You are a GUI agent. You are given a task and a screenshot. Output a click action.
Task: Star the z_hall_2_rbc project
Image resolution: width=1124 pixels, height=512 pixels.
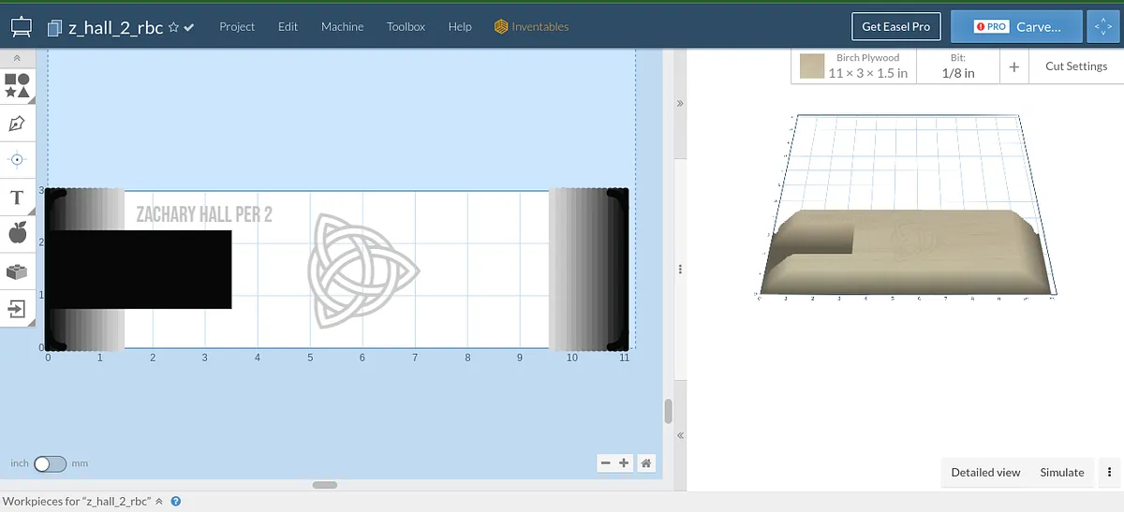click(173, 28)
